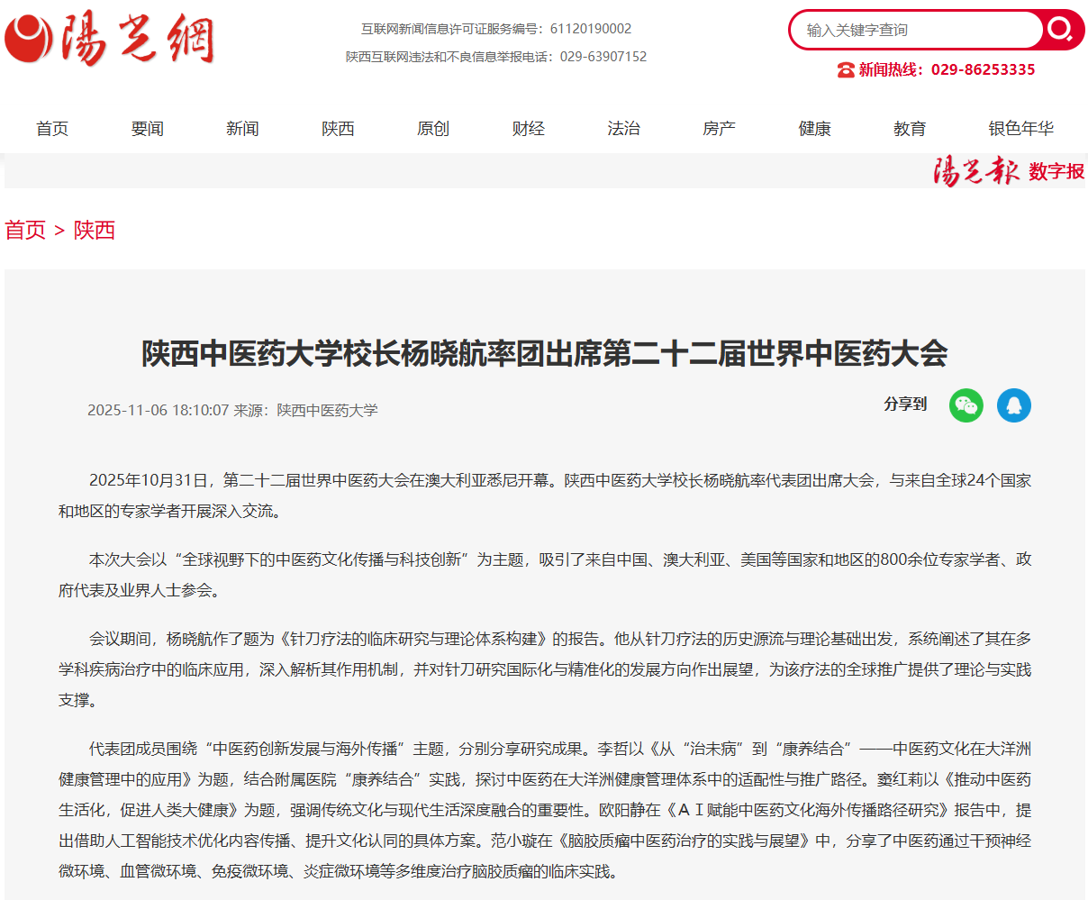Open the 首页 navigation menu item
The width and height of the screenshot is (1088, 900).
pyautogui.click(x=52, y=129)
